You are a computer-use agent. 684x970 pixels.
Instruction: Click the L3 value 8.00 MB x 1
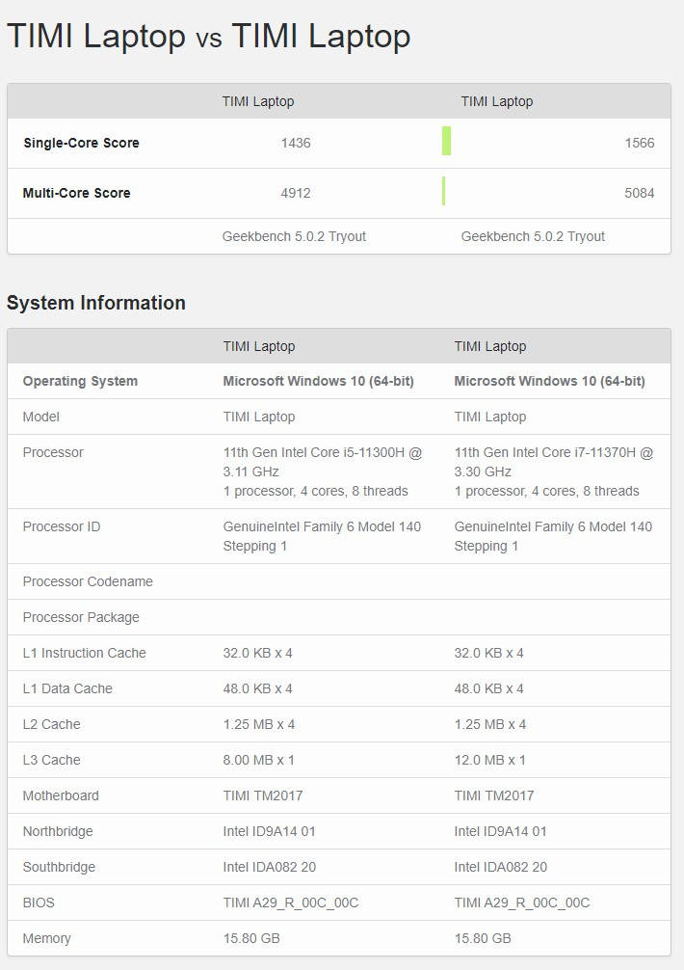tap(259, 760)
